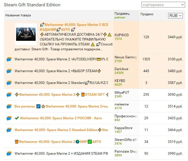Click seller name Palmdale Shop

(x=126, y=152)
